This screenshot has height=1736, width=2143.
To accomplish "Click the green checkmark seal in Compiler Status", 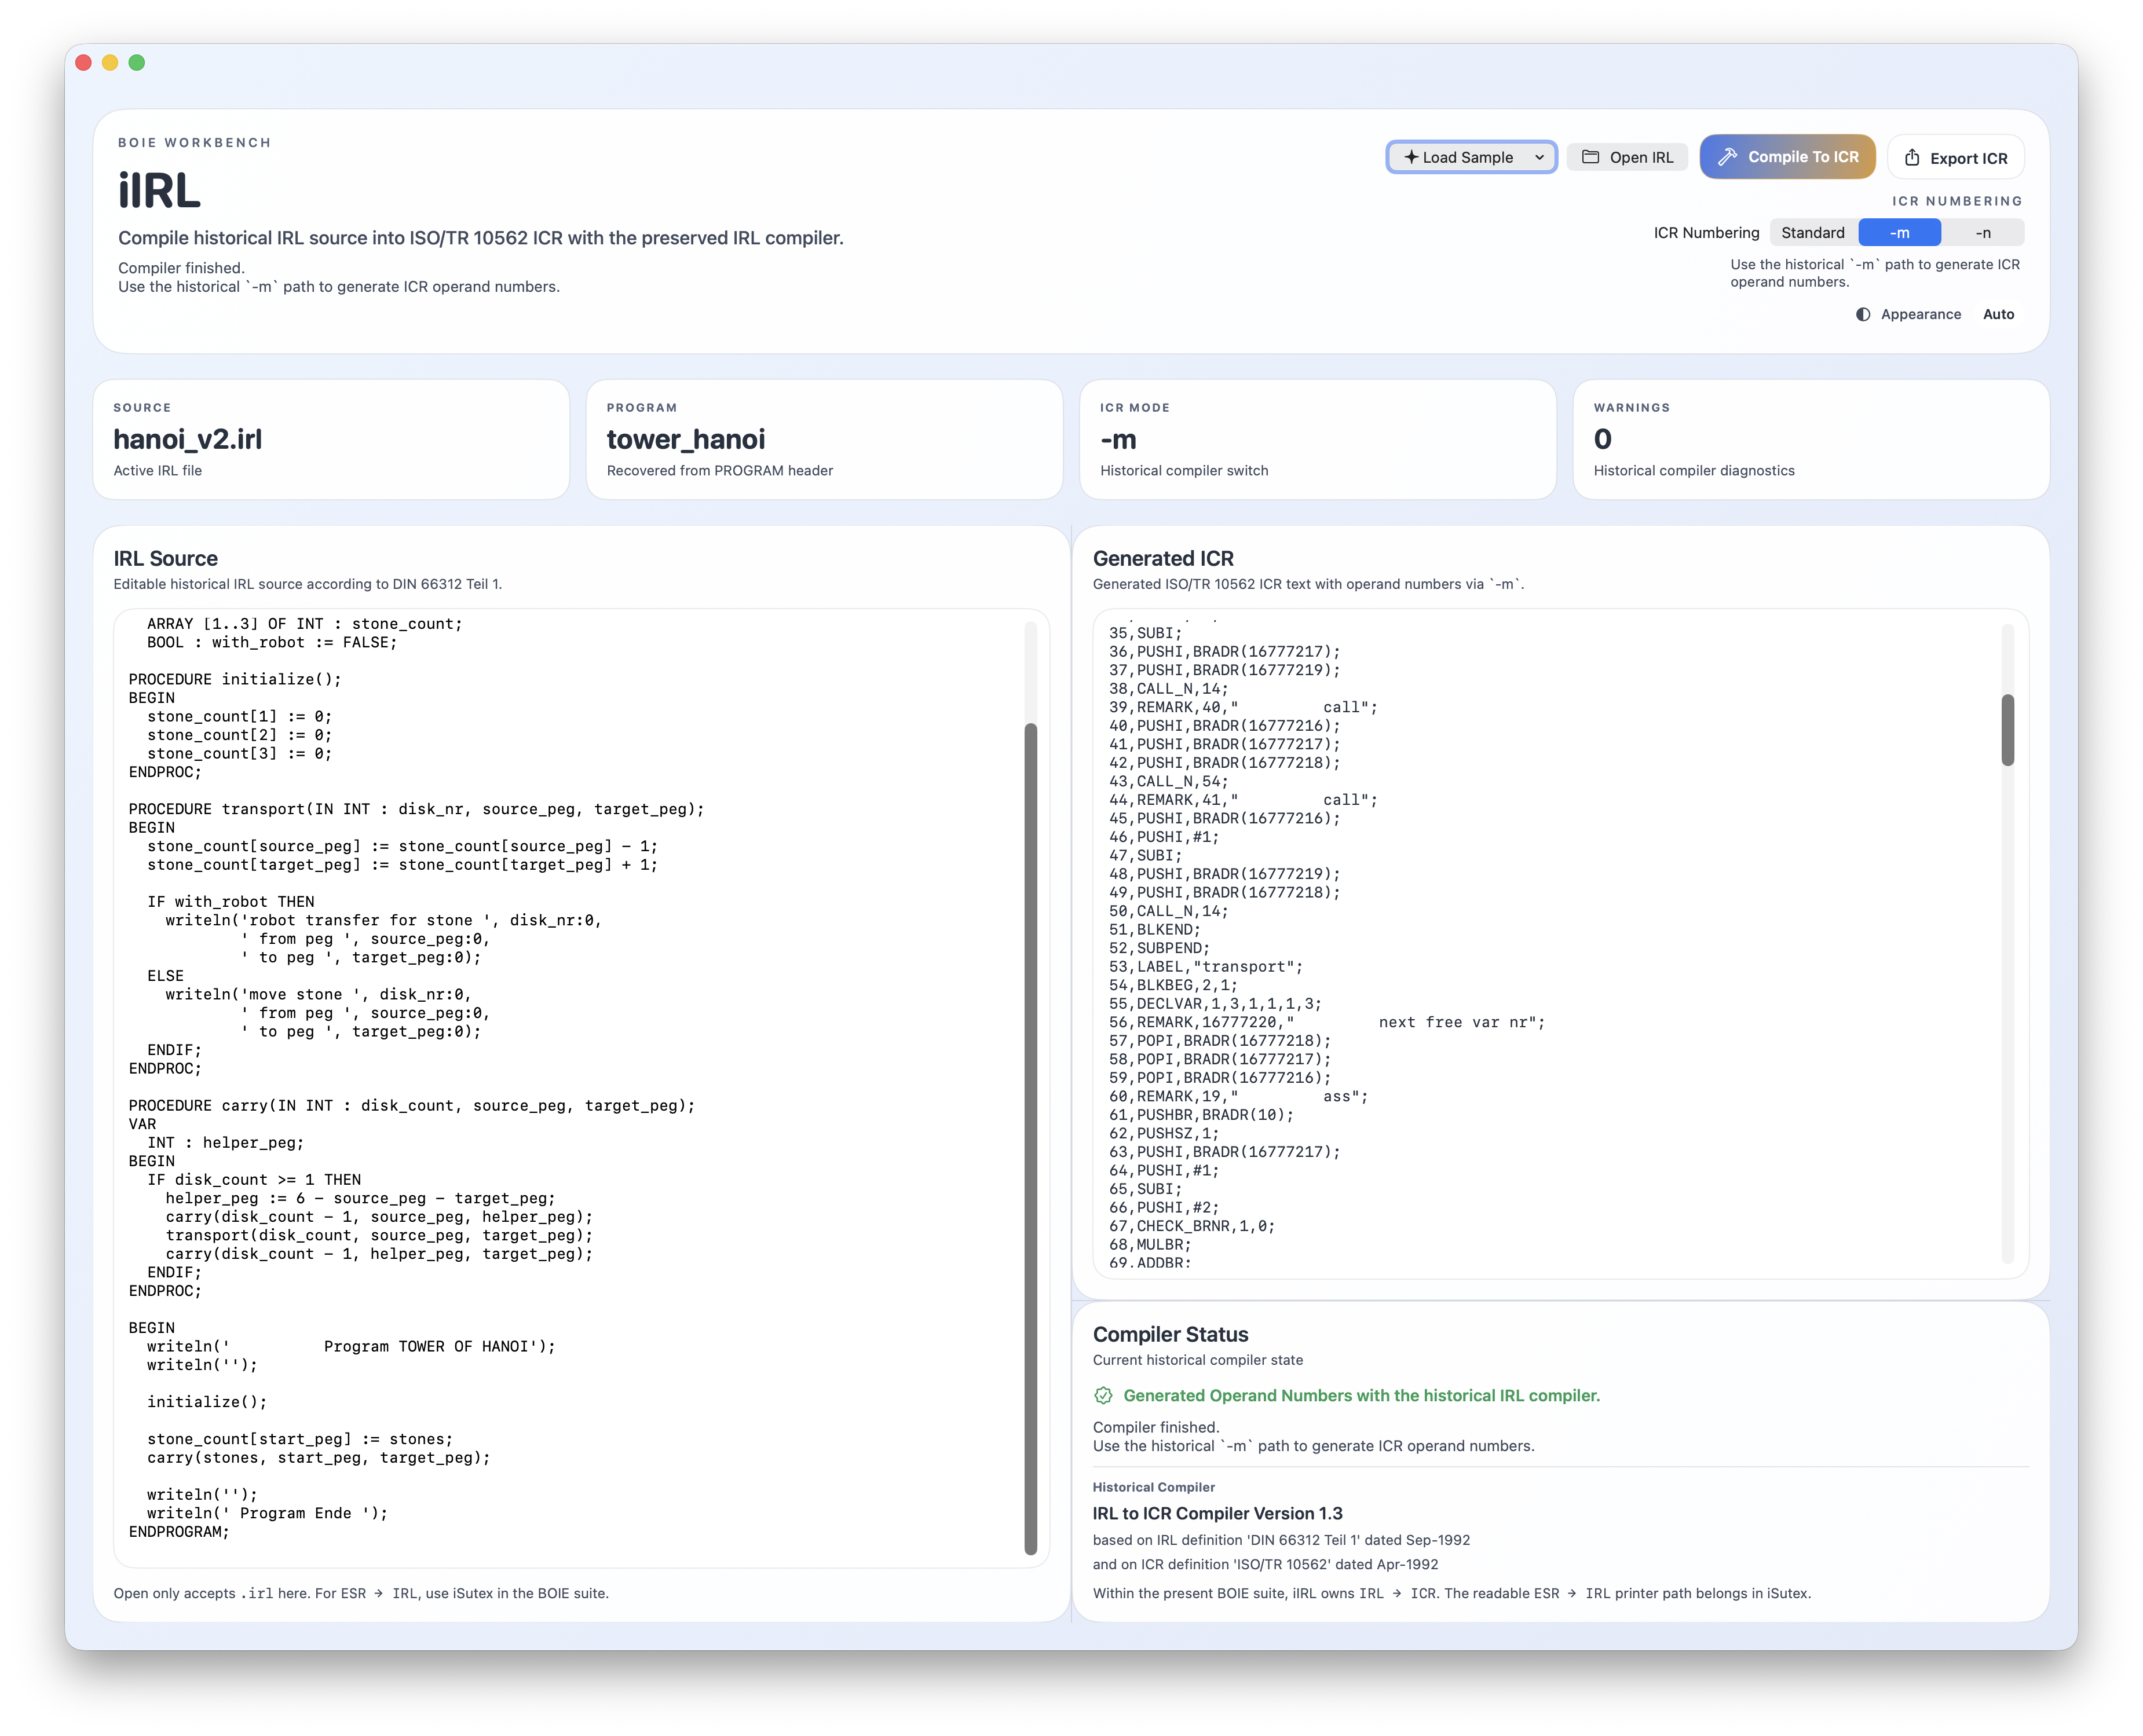I will [1105, 1396].
